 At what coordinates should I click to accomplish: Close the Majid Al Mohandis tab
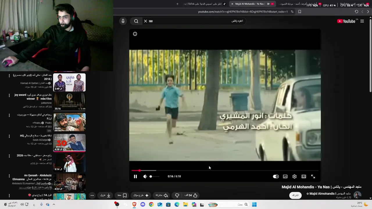(232, 4)
